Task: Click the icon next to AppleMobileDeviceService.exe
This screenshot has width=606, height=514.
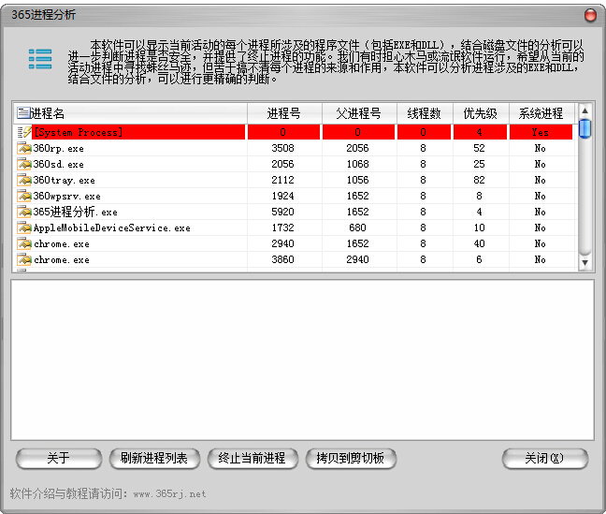Action: (x=24, y=228)
